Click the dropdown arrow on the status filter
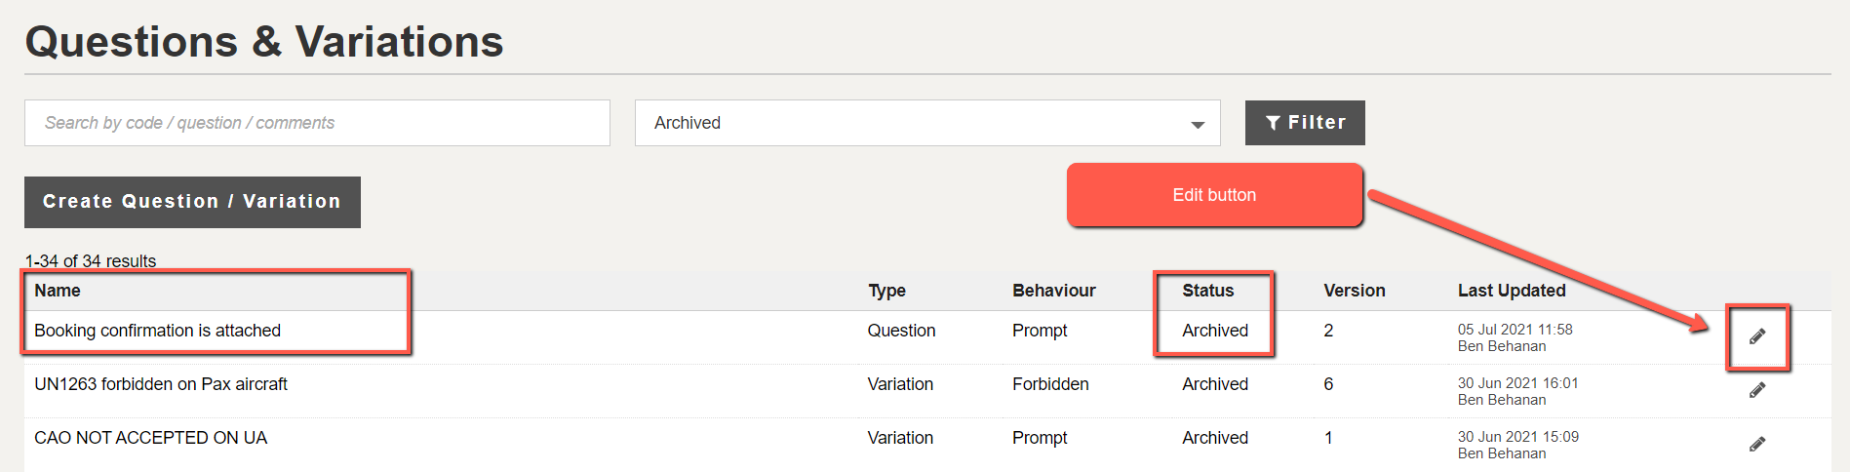The image size is (1850, 472). pyautogui.click(x=1198, y=125)
